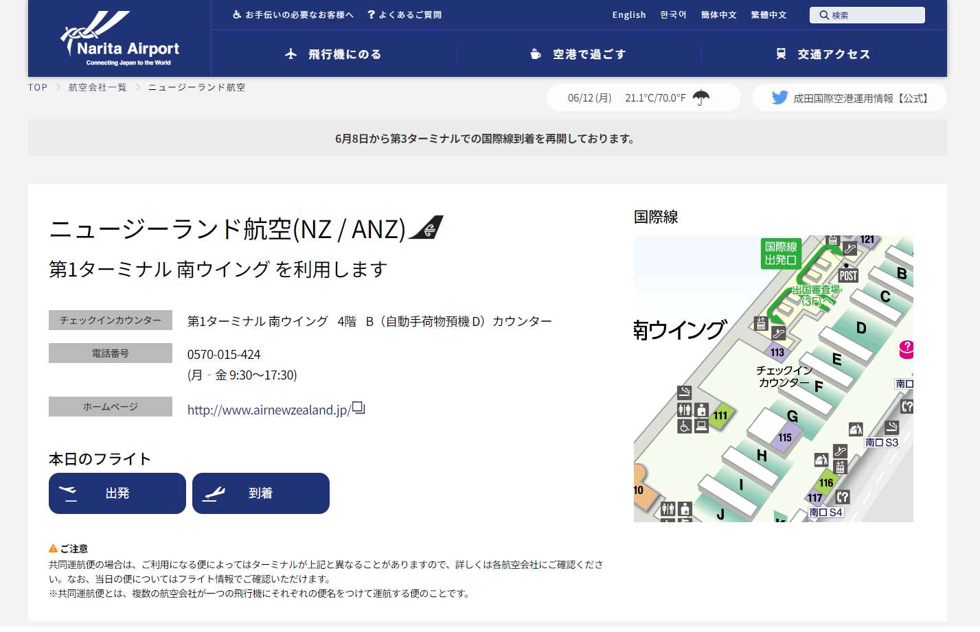Image resolution: width=980 pixels, height=632 pixels.
Task: Click the 本日のフライト heading
Action: (100, 458)
